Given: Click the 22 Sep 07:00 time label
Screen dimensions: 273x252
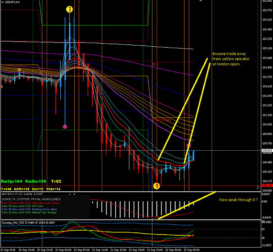Looking at the screenshot, I should [191, 250].
